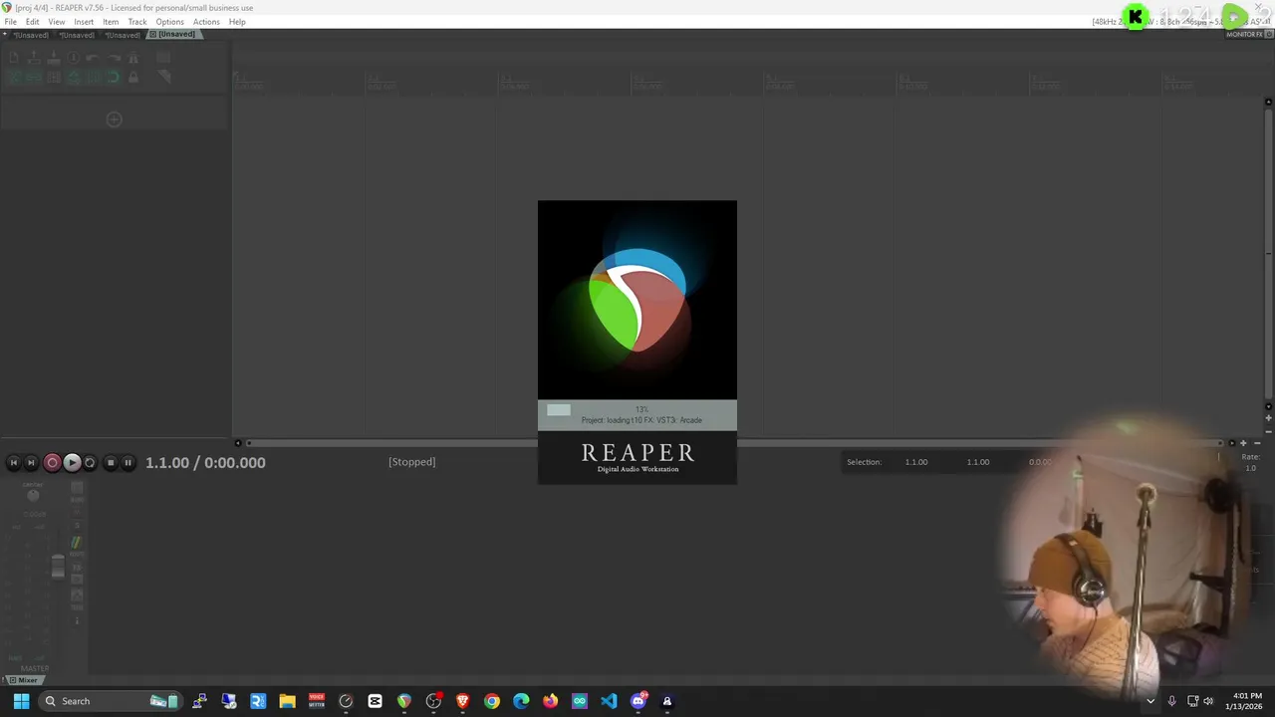1275x717 pixels.
Task: Click the MONITOR FX button
Action: click(x=1244, y=34)
